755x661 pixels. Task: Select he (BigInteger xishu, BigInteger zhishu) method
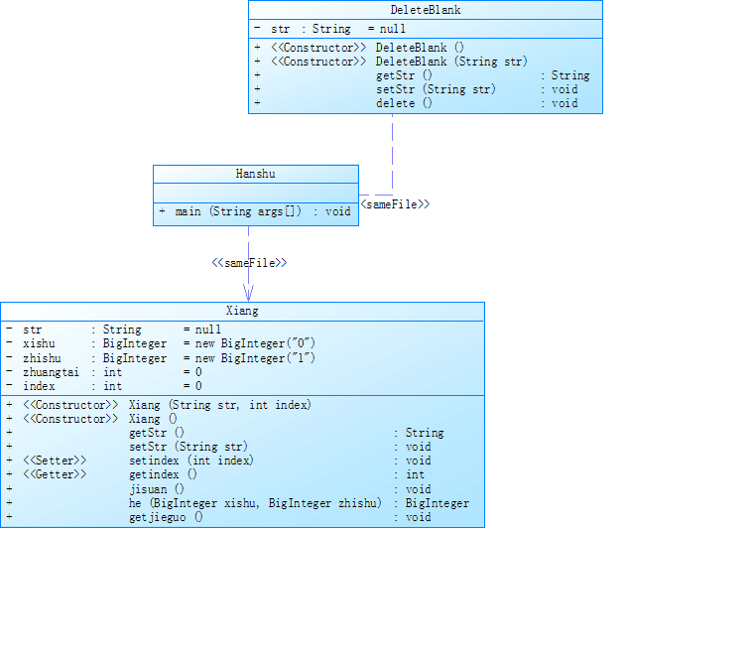(x=237, y=503)
